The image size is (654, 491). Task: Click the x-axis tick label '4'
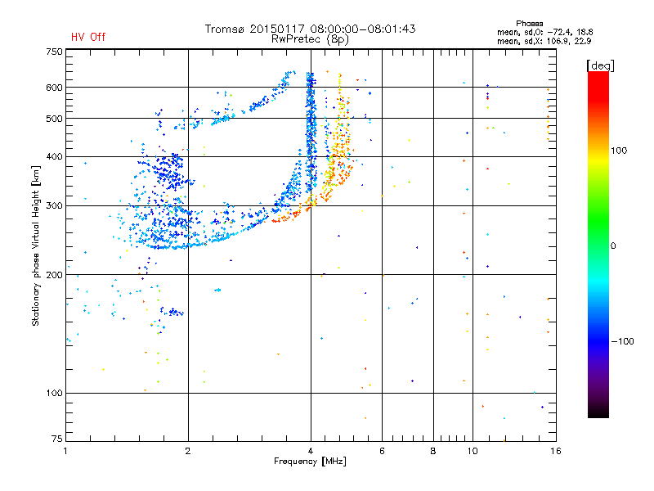311,451
